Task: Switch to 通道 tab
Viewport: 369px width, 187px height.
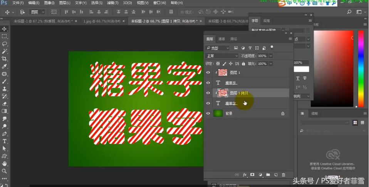Action: [x=221, y=39]
